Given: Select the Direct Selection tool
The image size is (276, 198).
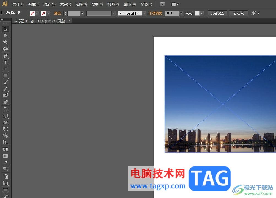Looking at the screenshot, I should [6, 36].
